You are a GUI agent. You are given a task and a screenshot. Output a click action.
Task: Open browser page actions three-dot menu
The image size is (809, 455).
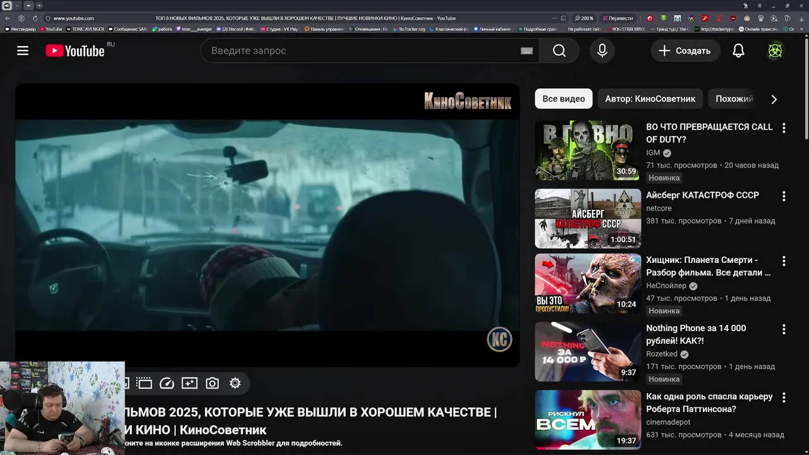[554, 18]
